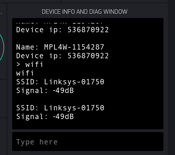Select the "Name: MPL4W-1154287" output line

[60, 47]
